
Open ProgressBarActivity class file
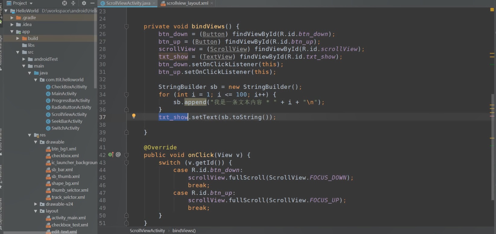(71, 101)
